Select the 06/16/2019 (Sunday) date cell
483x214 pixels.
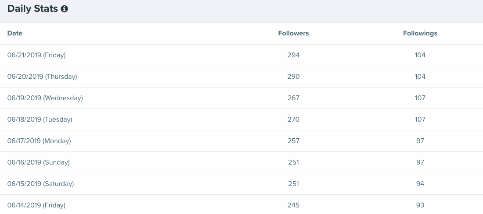coord(39,162)
